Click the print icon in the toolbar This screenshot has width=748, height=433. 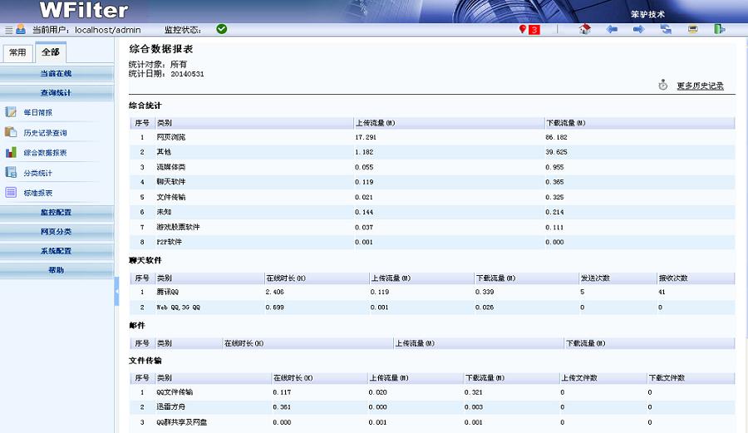pos(692,29)
